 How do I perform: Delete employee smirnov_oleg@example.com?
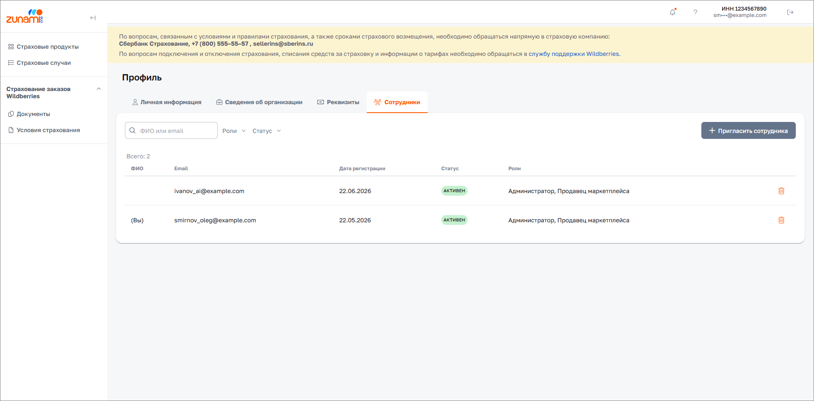(x=781, y=220)
